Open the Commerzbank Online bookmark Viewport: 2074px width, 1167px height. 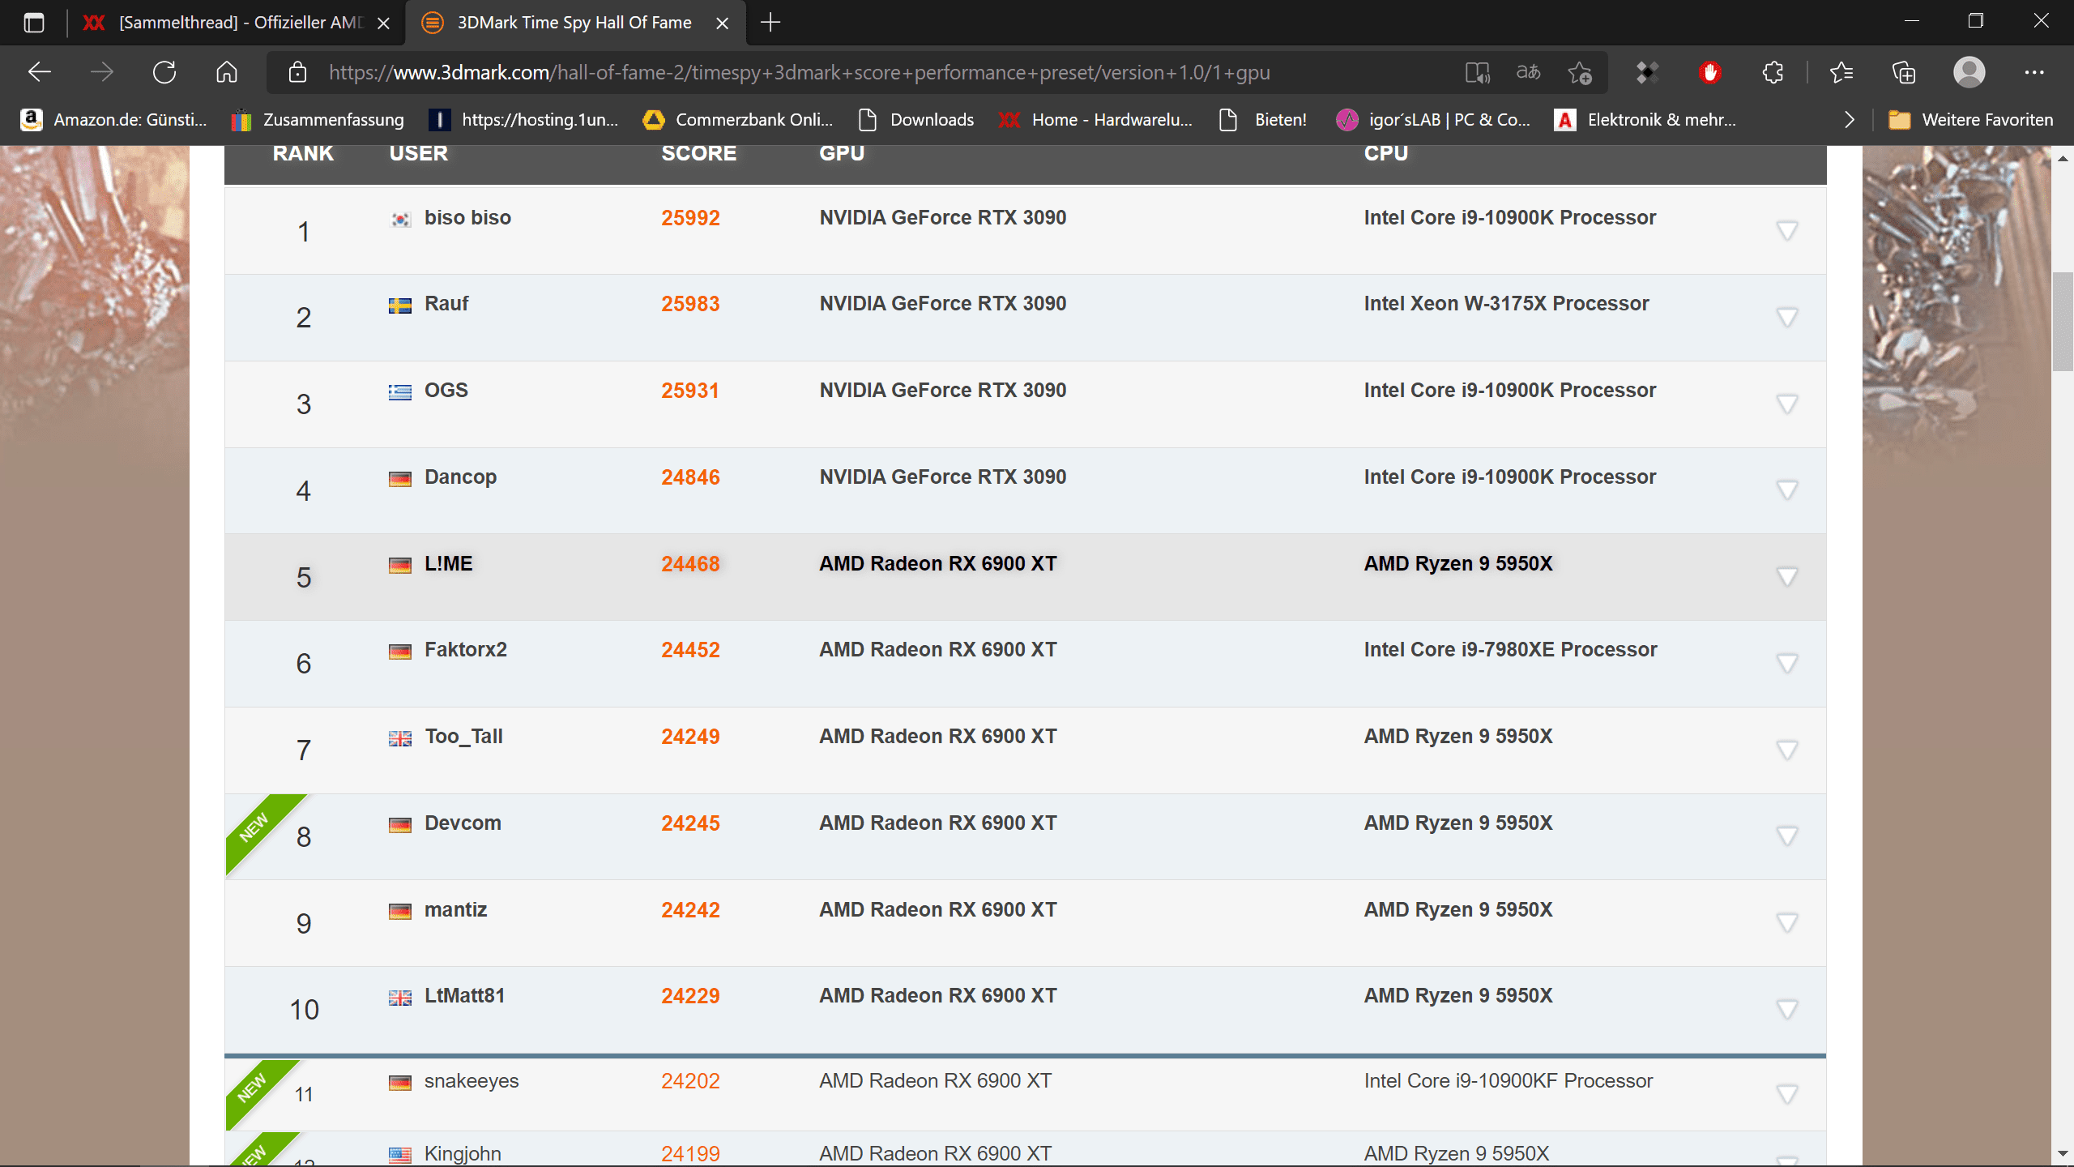tap(738, 120)
